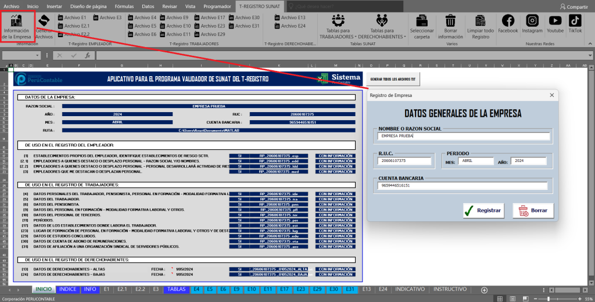The width and height of the screenshot is (595, 302).
Task: Click Seleccionar carpeta folder icon
Action: click(422, 27)
